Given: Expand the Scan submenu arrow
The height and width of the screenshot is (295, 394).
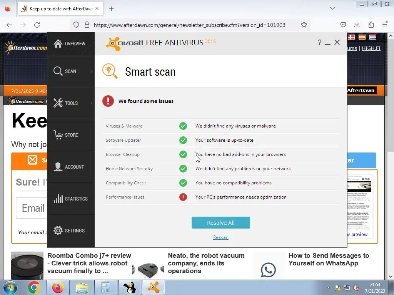Looking at the screenshot, I should tap(92, 71).
